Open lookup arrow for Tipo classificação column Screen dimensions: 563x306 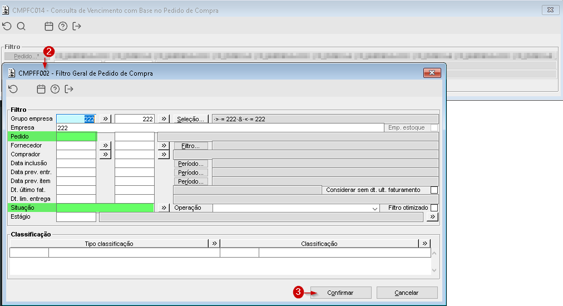coord(214,244)
